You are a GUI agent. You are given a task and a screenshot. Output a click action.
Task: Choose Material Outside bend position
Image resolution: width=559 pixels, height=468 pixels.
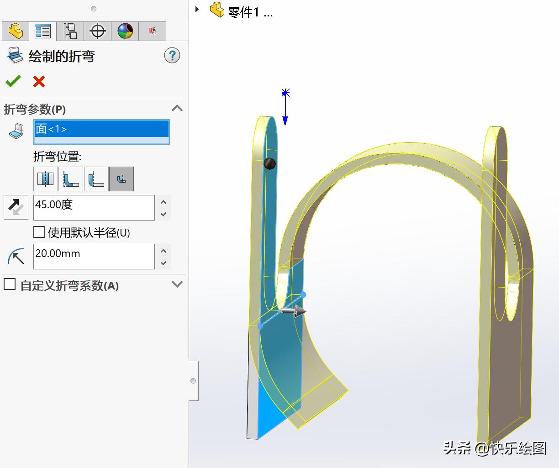point(96,179)
